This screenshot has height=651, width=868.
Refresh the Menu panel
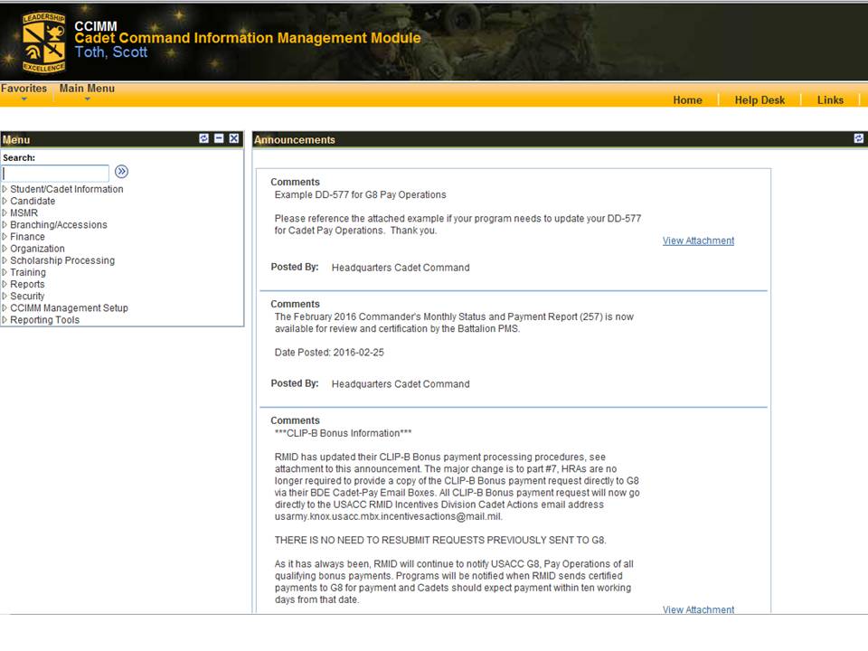203,138
